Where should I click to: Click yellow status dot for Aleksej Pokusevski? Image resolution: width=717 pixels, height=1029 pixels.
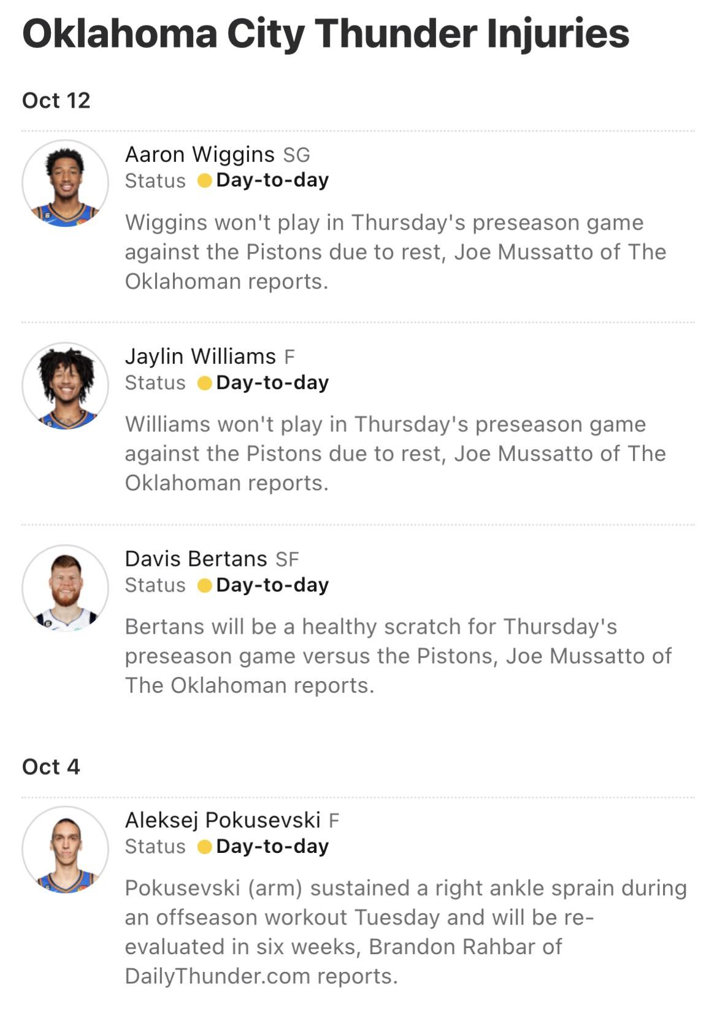pos(205,847)
